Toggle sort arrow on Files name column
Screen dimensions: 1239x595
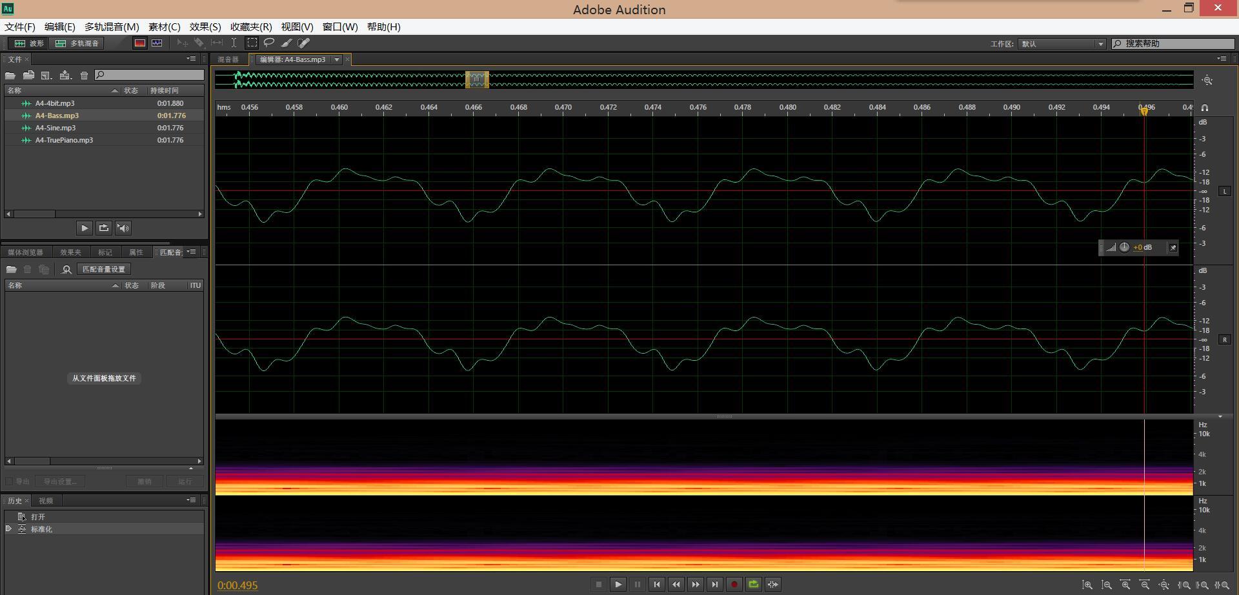pos(114,90)
